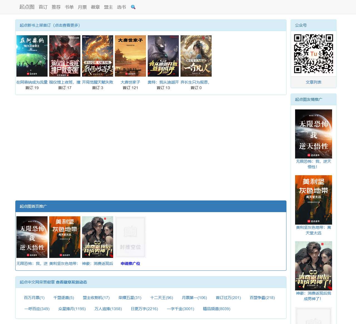Click the 起点新书上架首订 panel heading

[x=50, y=25]
